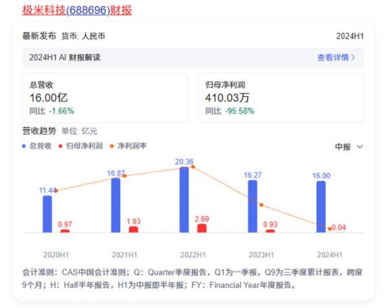This screenshot has width=388, height=308.
Task: Open the 总营收 16.00亿 summary card
Action: pos(104,98)
